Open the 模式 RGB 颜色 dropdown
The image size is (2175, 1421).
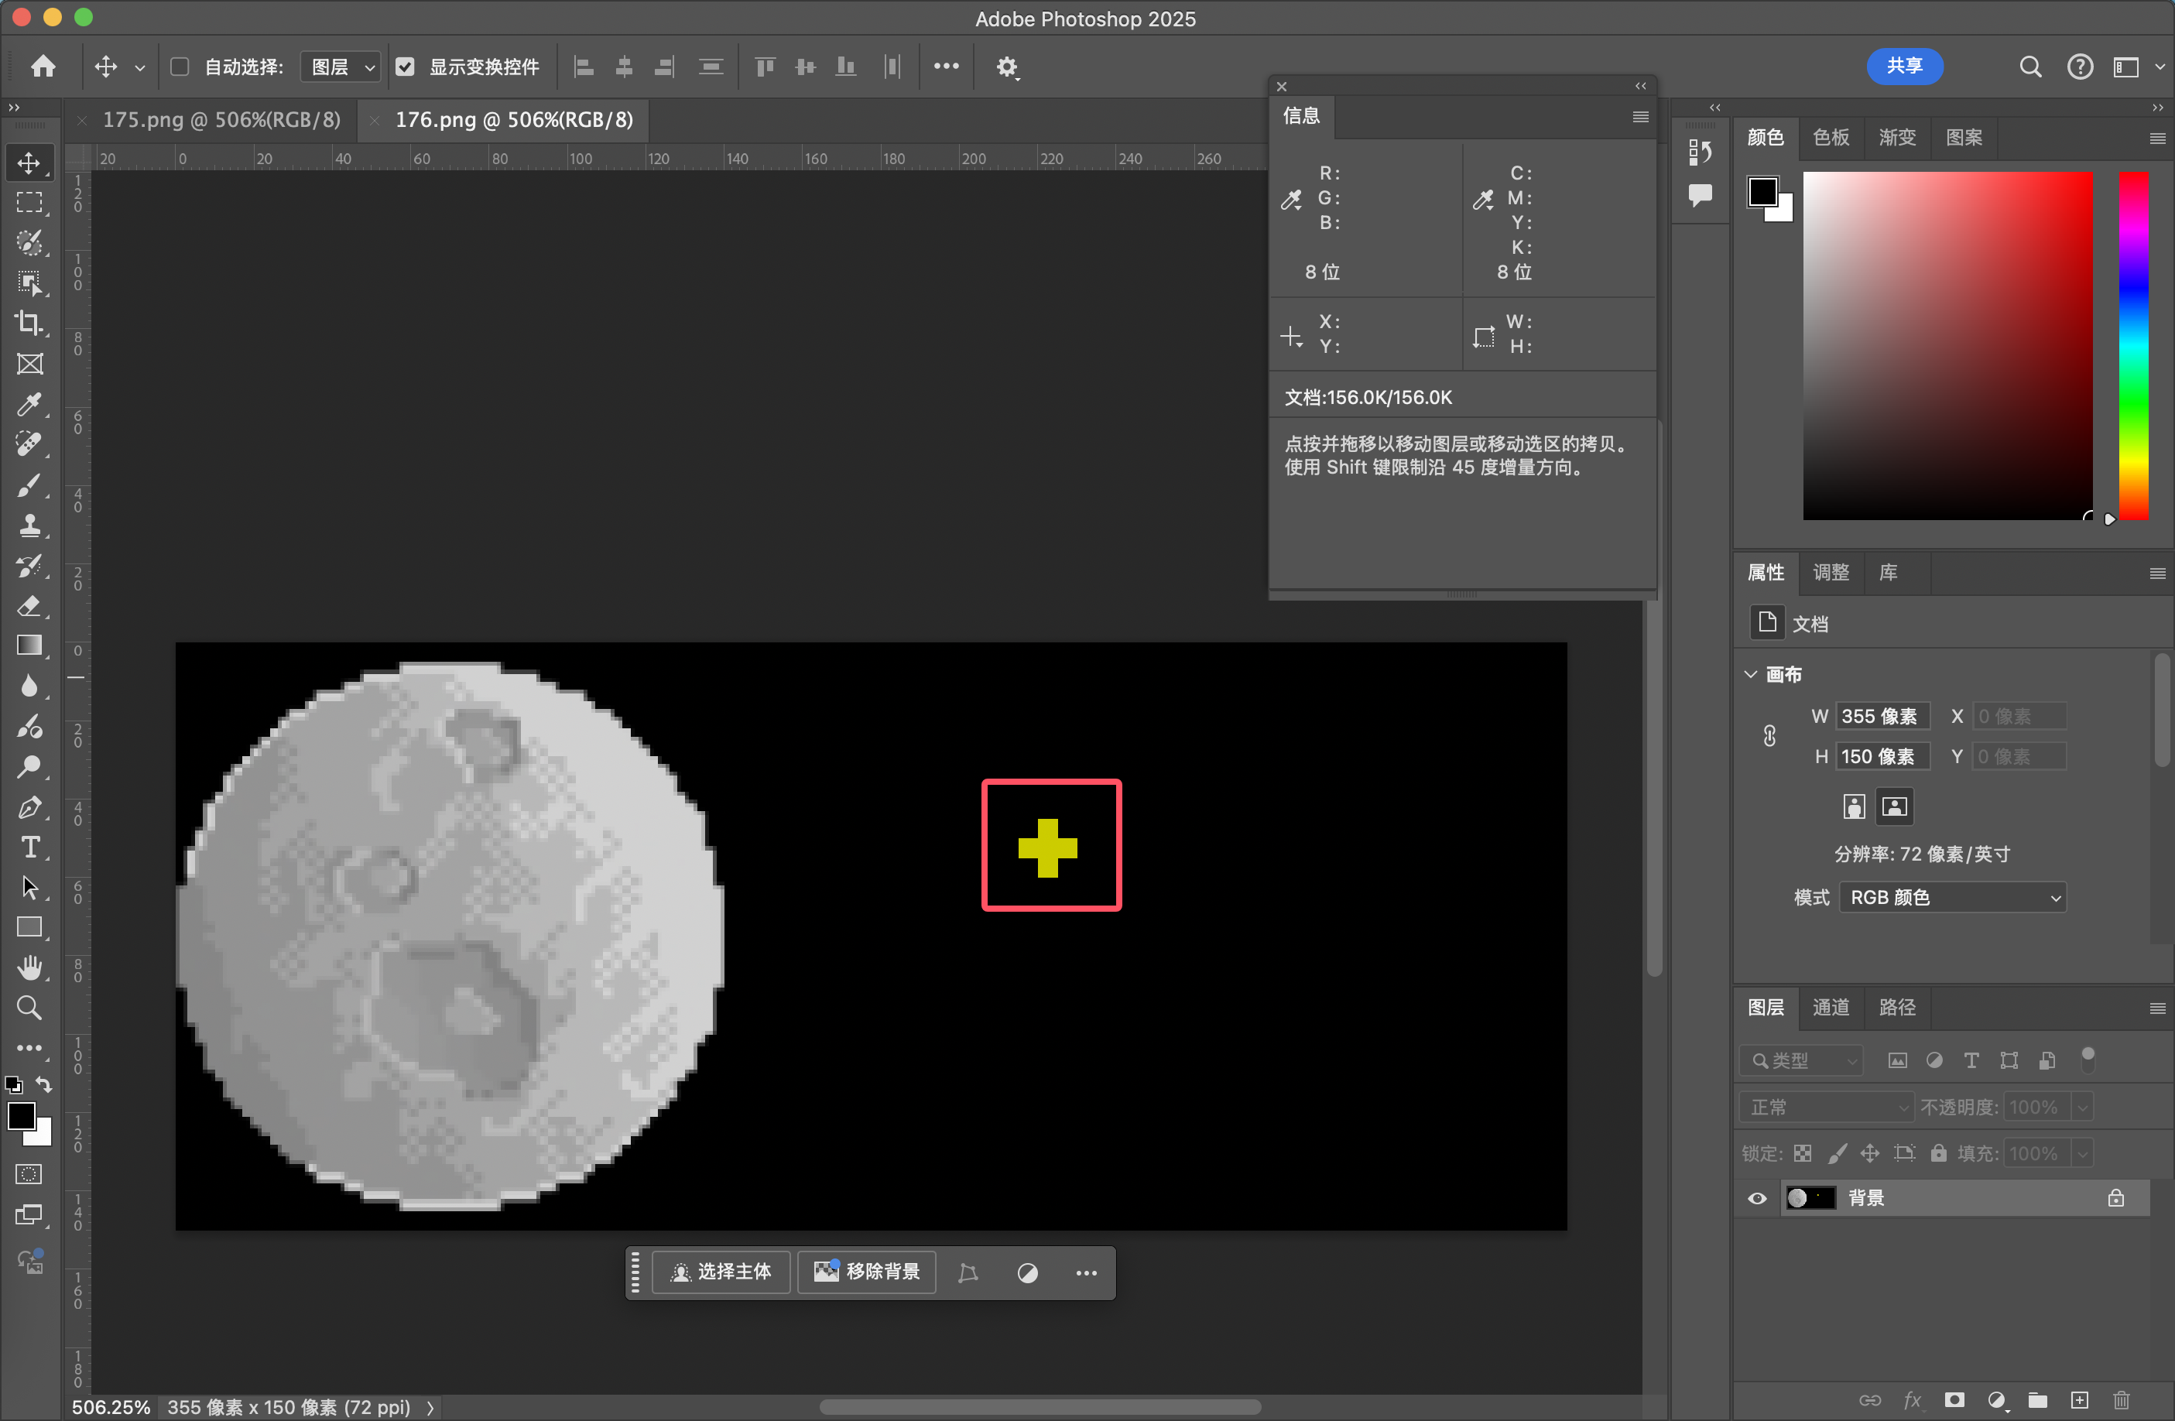[1952, 897]
